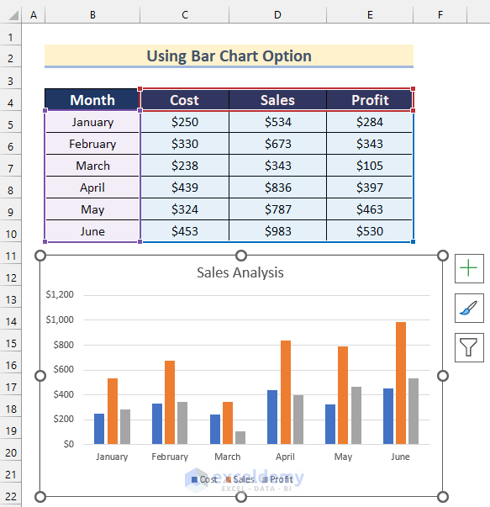
Task: Select the June month cell
Action: tap(92, 231)
